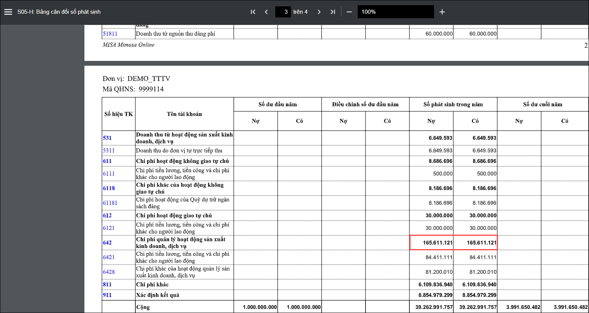The width and height of the screenshot is (589, 313).
Task: Open account link 6118
Action: (x=109, y=189)
